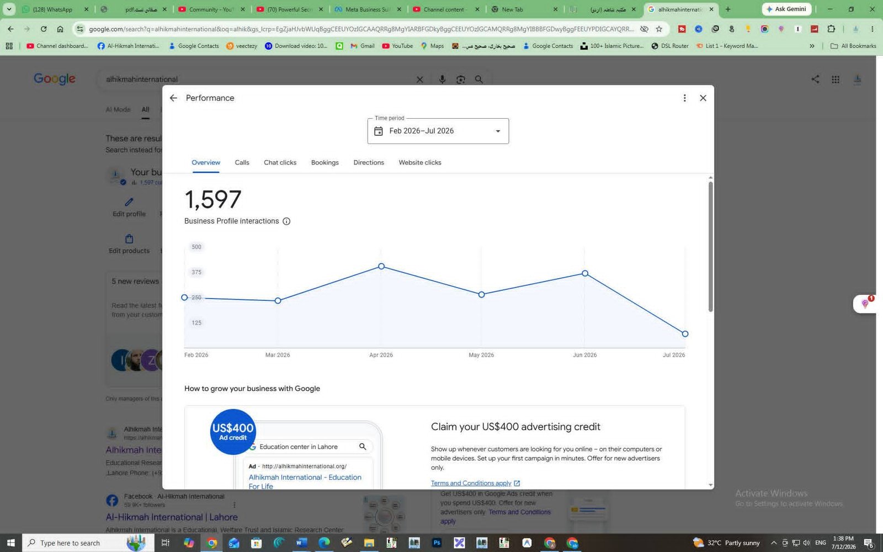Click Edit products in the background page
This screenshot has width=883, height=552.
coord(129,244)
